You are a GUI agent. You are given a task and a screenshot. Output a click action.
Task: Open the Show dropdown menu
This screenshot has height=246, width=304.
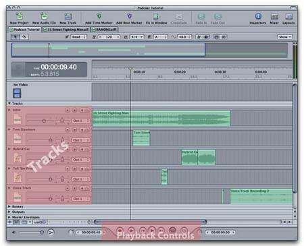(x=284, y=37)
